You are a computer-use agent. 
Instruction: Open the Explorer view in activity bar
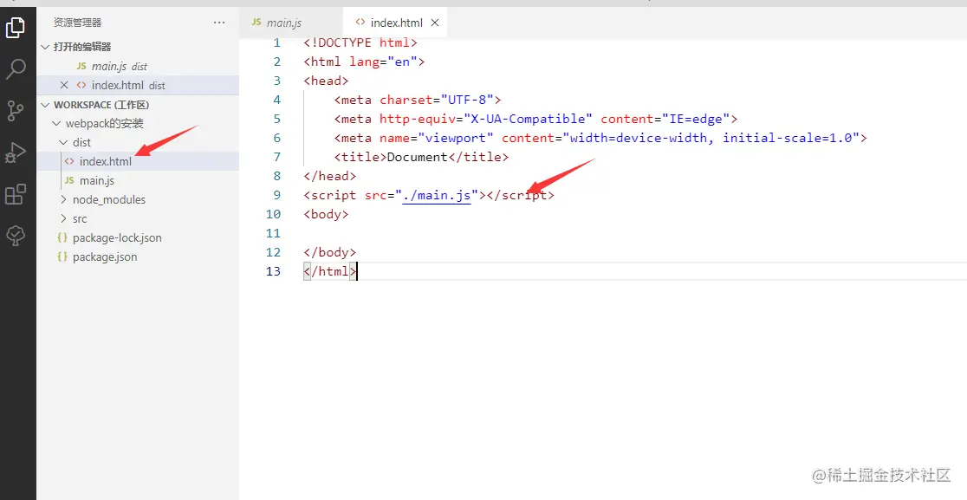(16, 28)
